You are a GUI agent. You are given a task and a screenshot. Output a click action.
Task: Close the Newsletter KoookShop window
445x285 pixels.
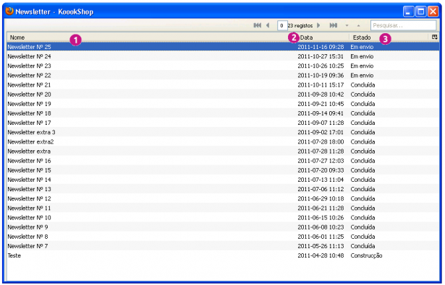tap(433, 12)
